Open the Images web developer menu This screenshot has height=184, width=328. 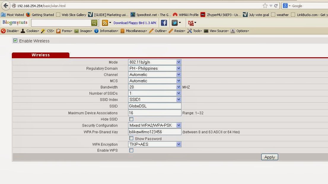[x=83, y=31]
